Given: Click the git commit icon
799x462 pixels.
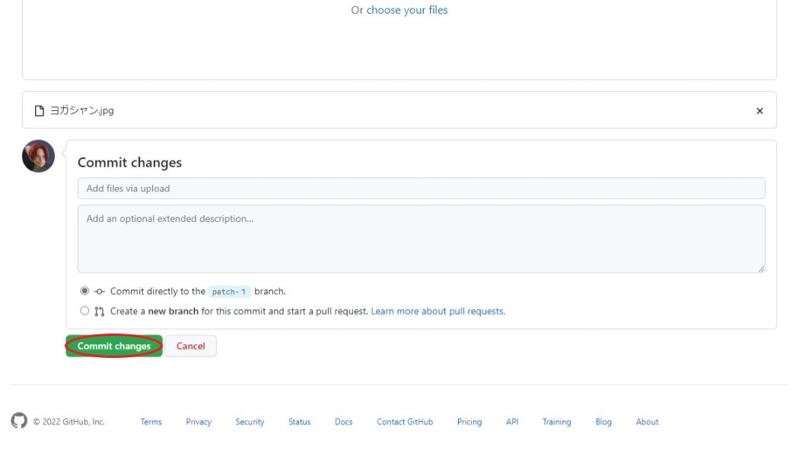Looking at the screenshot, I should click(99, 292).
